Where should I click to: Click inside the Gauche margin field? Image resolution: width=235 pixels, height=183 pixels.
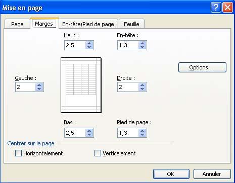pos(25,87)
